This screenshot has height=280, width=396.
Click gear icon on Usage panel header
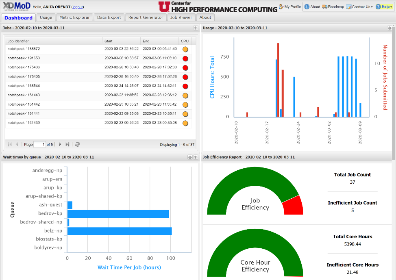click(x=389, y=28)
